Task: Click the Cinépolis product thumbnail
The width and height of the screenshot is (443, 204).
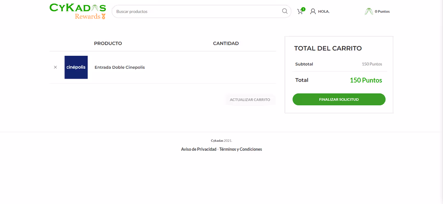Action: click(x=76, y=67)
